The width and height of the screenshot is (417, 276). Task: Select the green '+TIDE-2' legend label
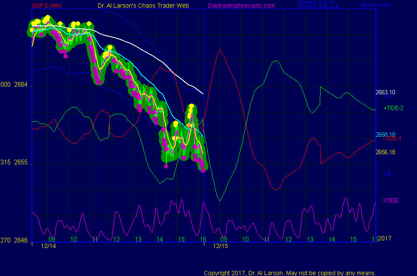click(393, 108)
